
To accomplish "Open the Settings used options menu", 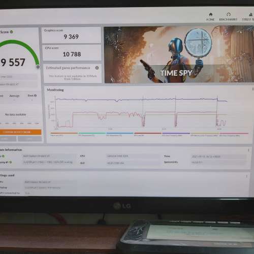I will point(246,176).
